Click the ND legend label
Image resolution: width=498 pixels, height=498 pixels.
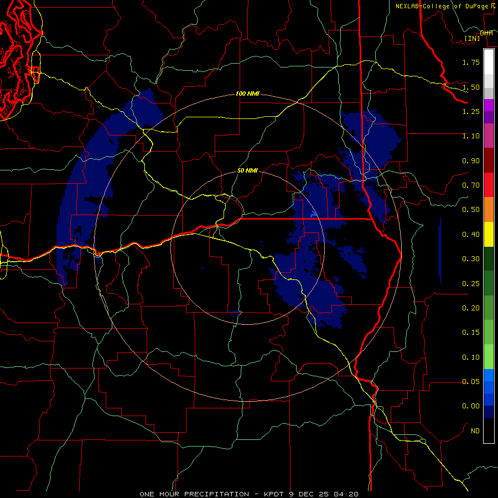(475, 431)
